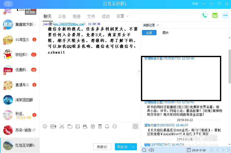Click the 举报 report link

pyautogui.click(x=195, y=4)
